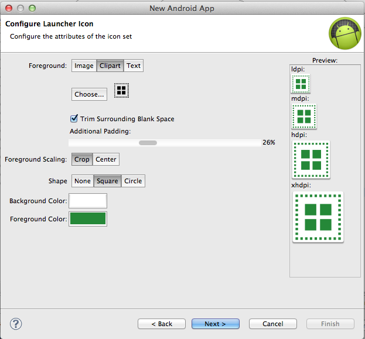Open the green Foreground Color swatch
Image resolution: width=365 pixels, height=339 pixels.
(88, 219)
